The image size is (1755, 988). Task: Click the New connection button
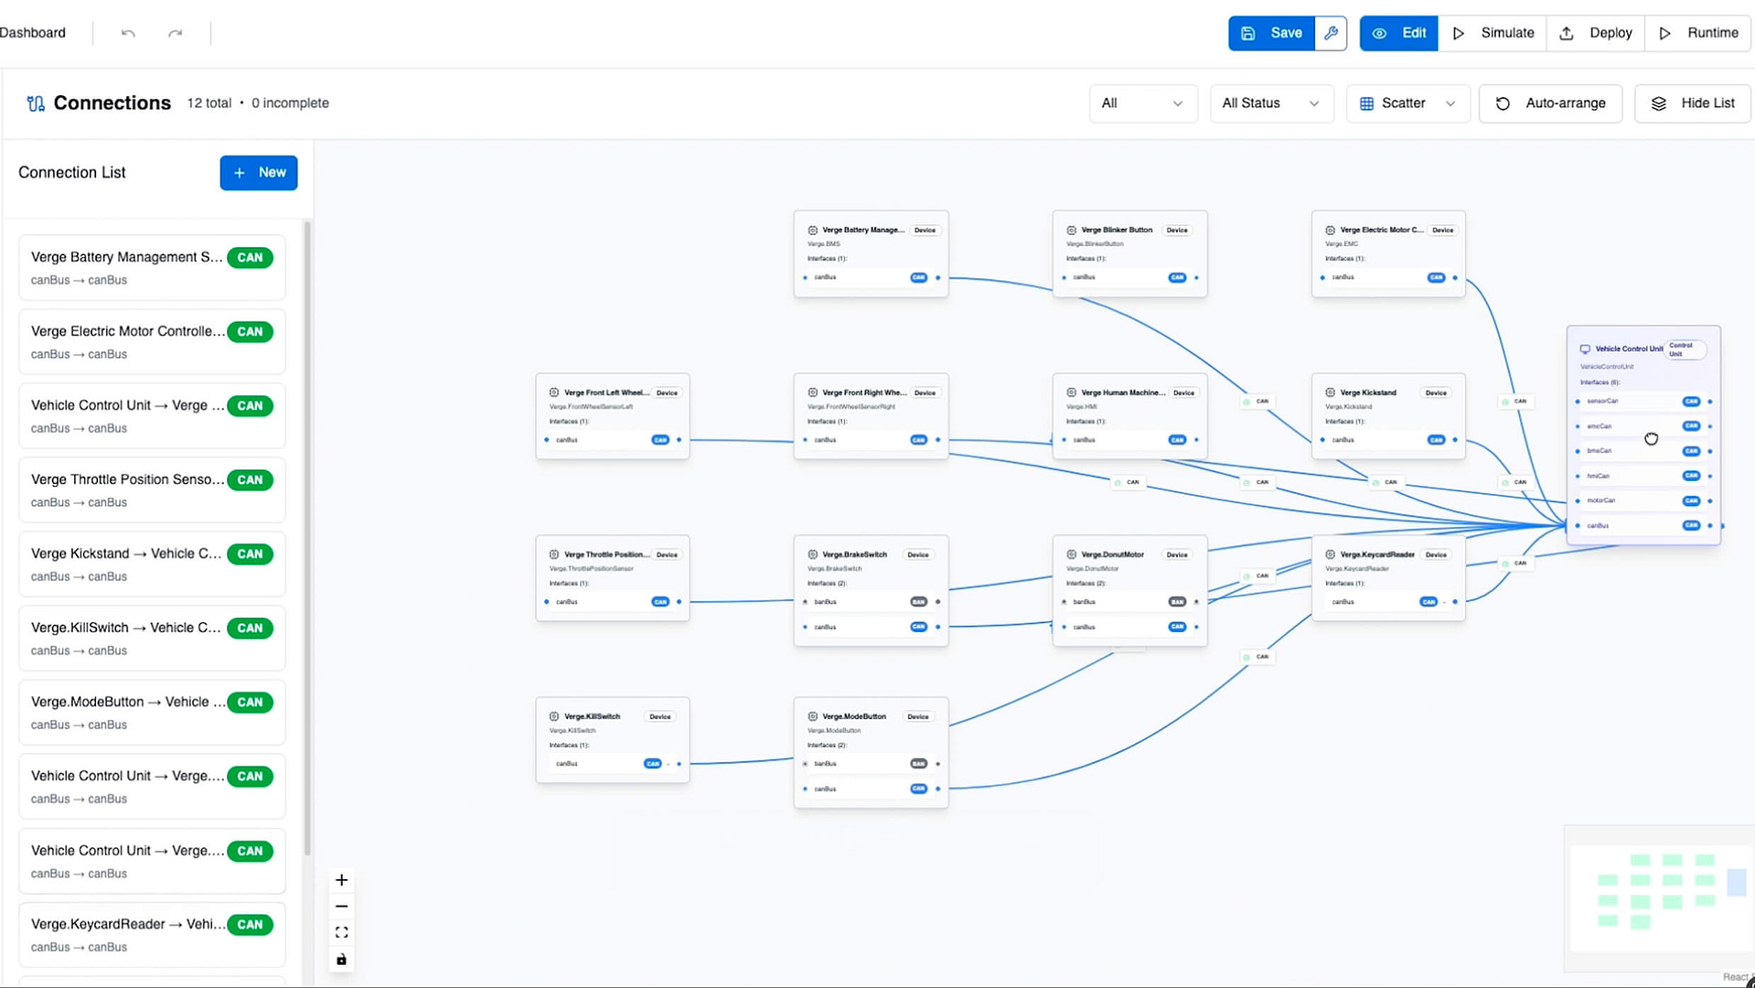pyautogui.click(x=259, y=173)
